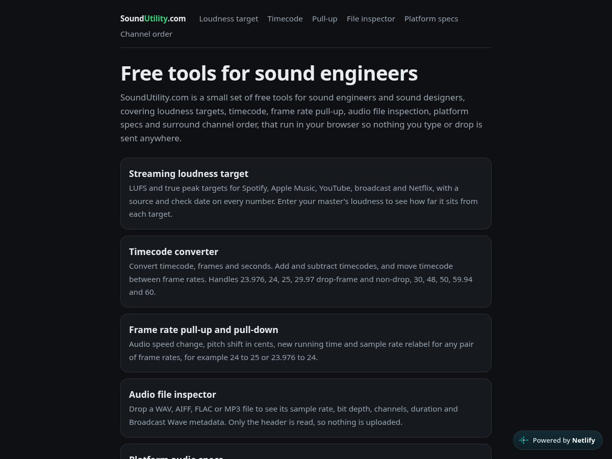
Task: Open Platform specs from the navigation
Action: (x=431, y=19)
